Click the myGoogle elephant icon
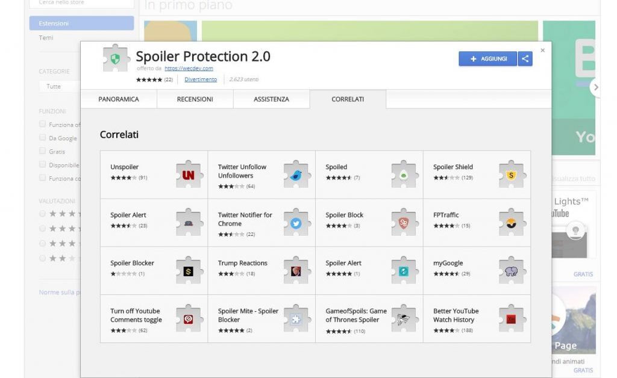This screenshot has height=378, width=617. click(512, 271)
